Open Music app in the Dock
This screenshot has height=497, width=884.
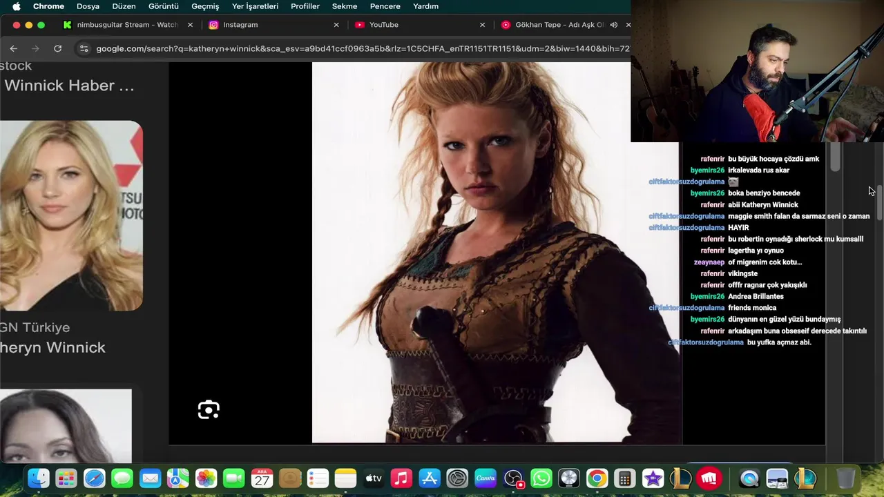click(x=401, y=478)
